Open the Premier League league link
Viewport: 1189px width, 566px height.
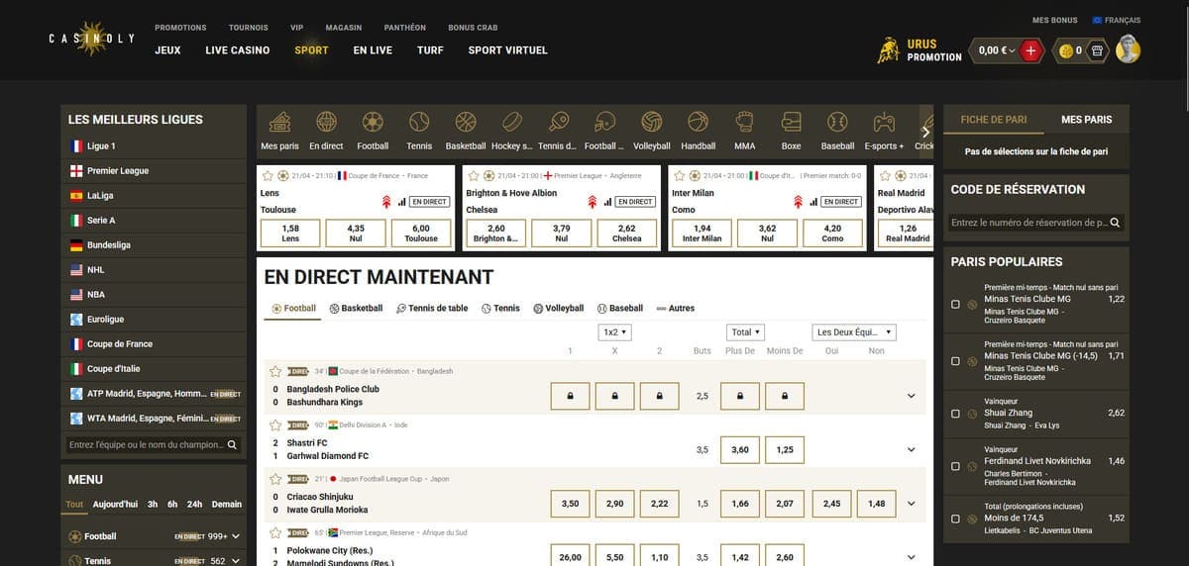pos(154,171)
